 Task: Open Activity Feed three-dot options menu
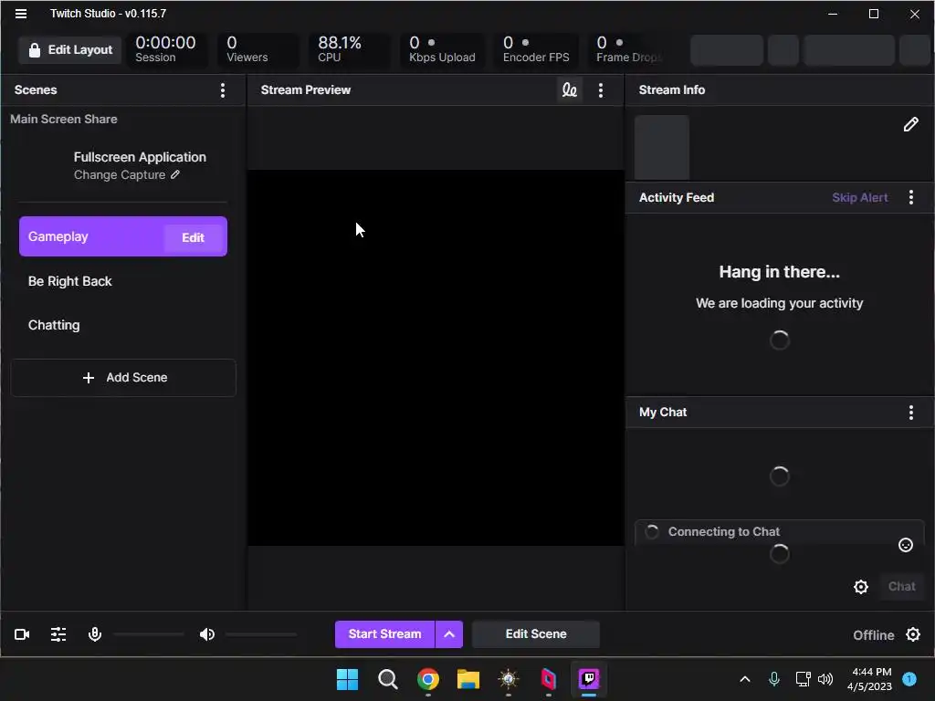coord(911,198)
